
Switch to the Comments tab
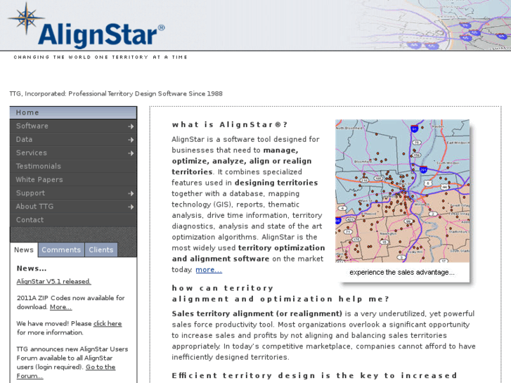(x=61, y=250)
